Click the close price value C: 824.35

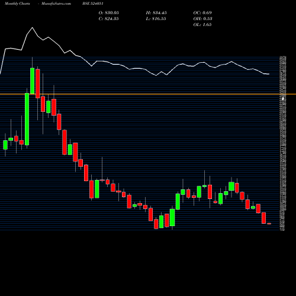click(x=108, y=19)
